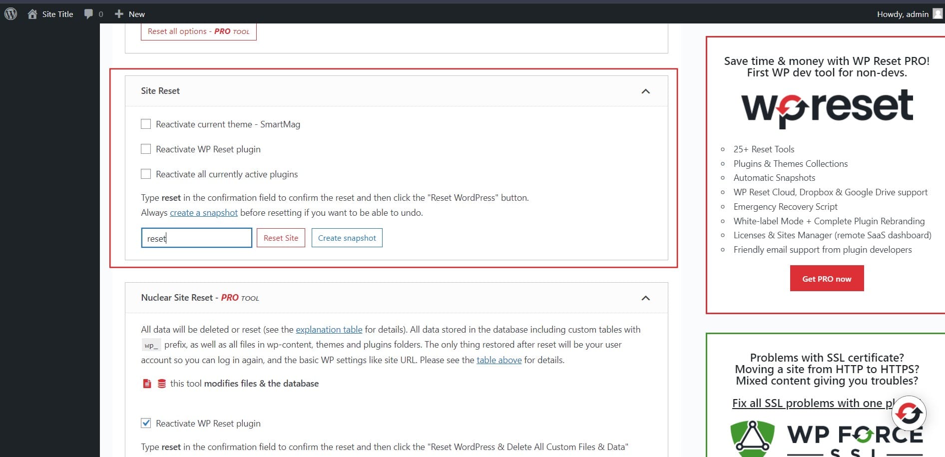Viewport: 945px width, 457px height.
Task: Check Reactivate WP Reset plugin in Site Reset
Action: [x=146, y=149]
